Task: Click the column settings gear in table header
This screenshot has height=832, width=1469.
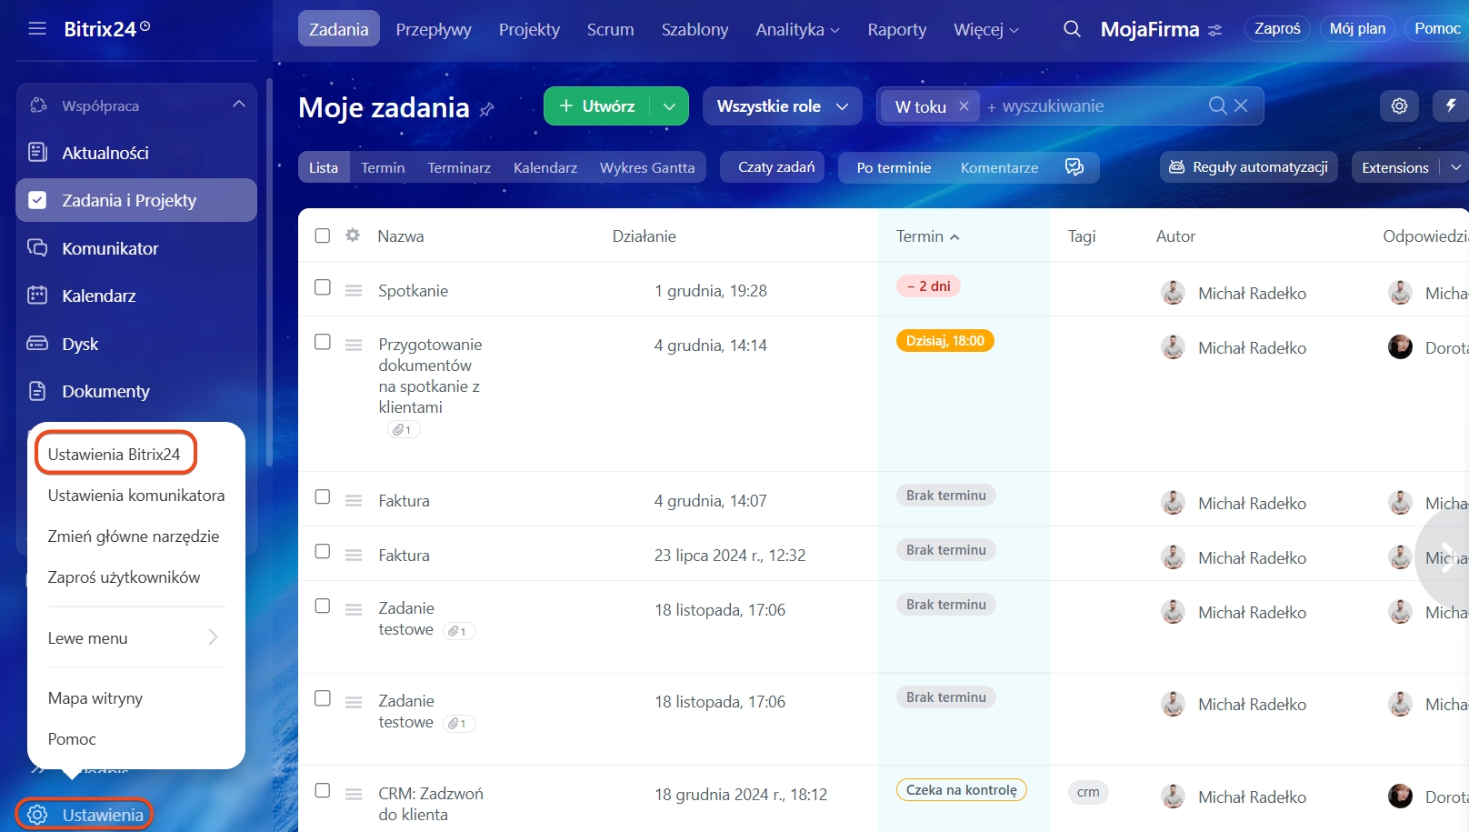Action: click(353, 236)
